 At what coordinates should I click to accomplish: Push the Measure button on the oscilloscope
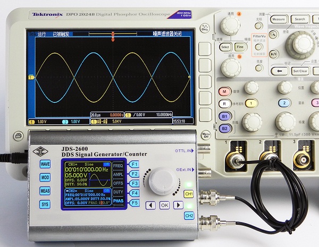[279, 19]
